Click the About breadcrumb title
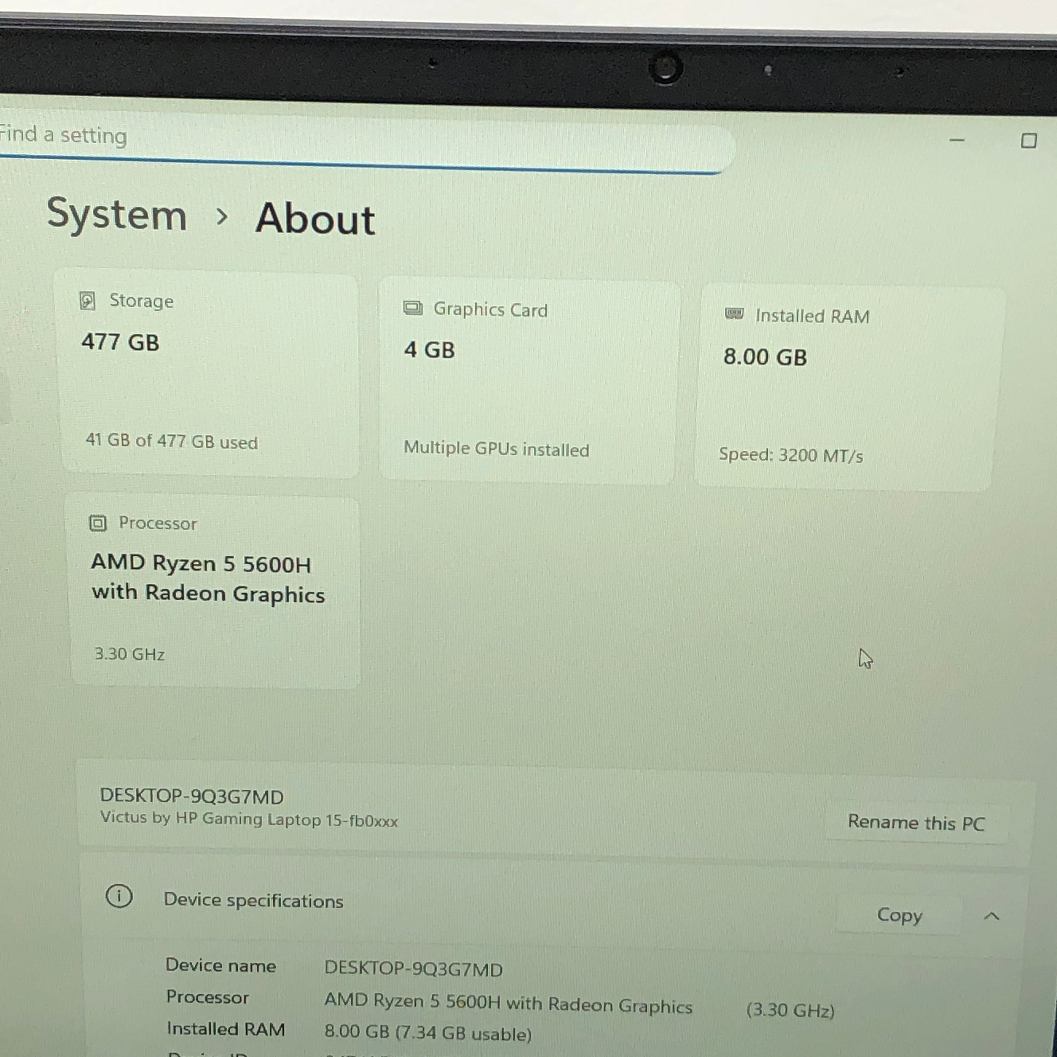Image resolution: width=1057 pixels, height=1057 pixels. 315,219
